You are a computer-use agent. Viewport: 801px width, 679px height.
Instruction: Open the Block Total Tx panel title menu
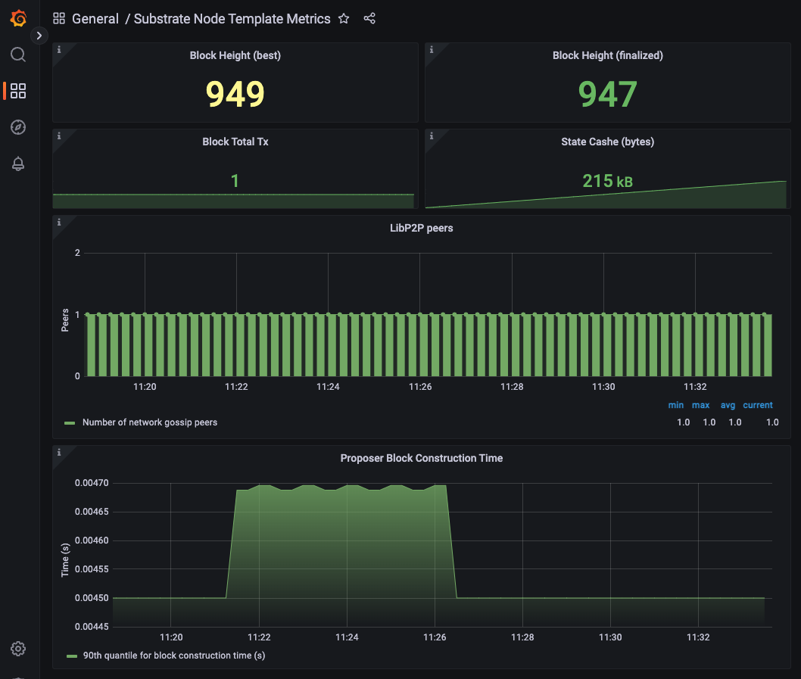(x=235, y=142)
